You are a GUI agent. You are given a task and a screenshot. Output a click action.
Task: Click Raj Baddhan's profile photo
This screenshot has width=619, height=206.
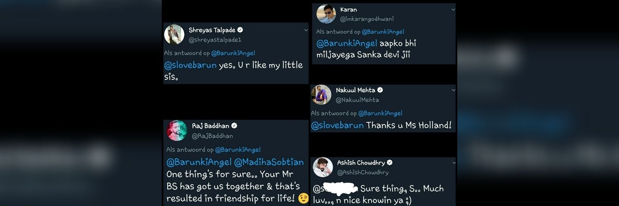coord(177,131)
